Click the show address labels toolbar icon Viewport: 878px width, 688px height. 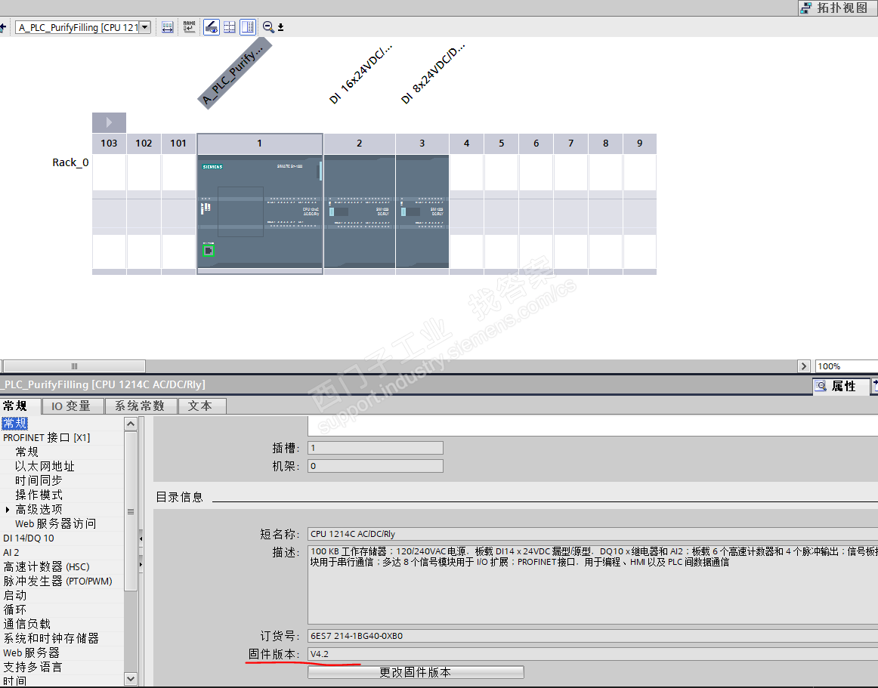(168, 27)
